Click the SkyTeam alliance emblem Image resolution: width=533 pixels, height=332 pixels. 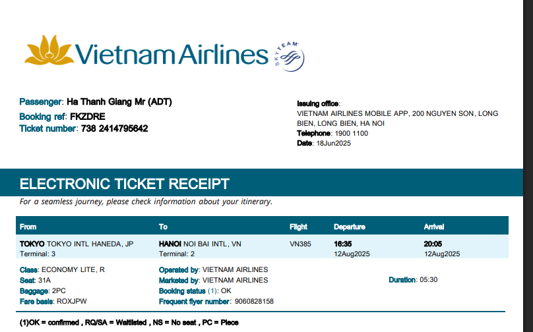pyautogui.click(x=287, y=57)
